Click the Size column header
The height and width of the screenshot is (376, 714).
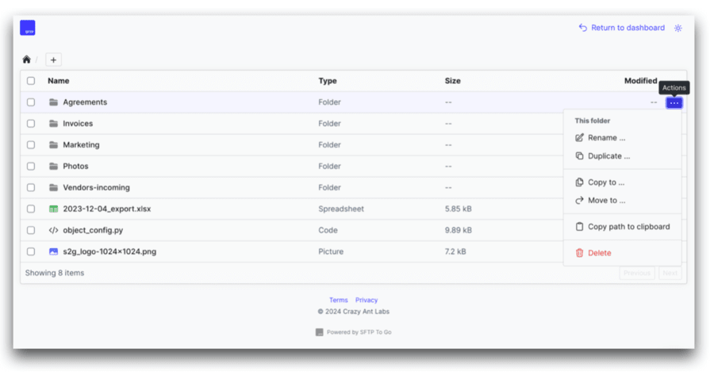(453, 81)
